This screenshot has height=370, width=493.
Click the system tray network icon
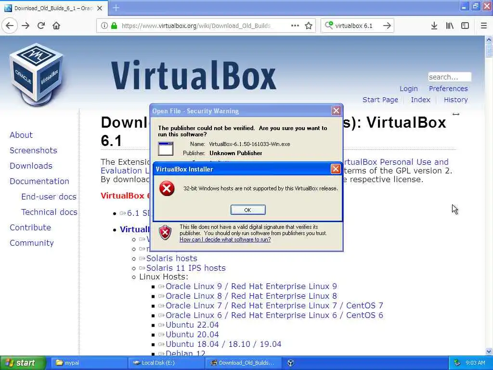point(457,363)
